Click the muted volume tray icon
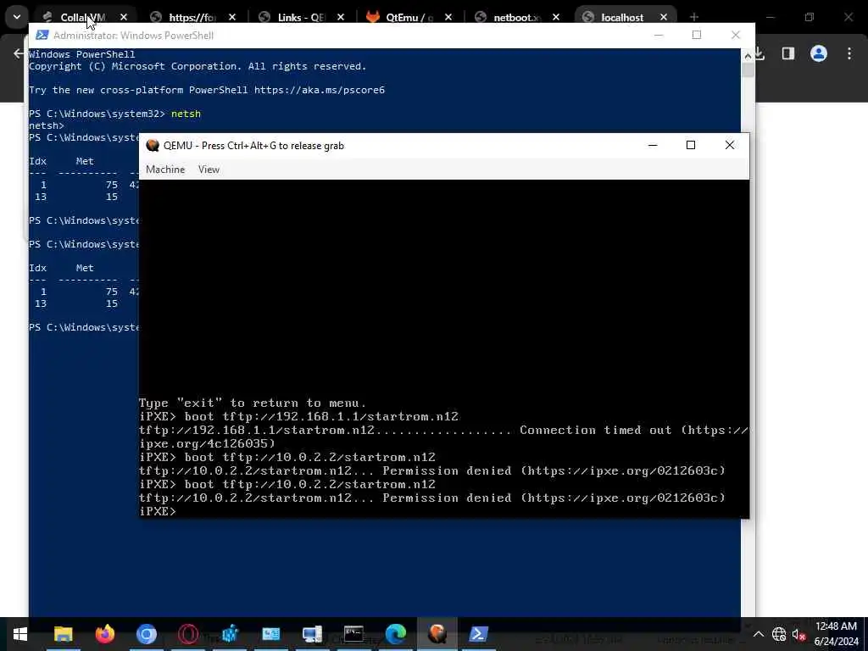This screenshot has height=651, width=868. 798,634
